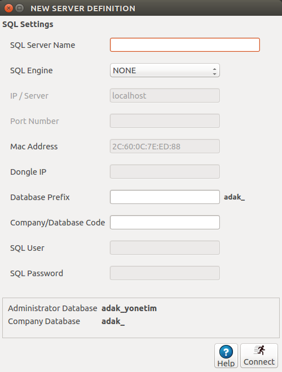
Task: Click the SQL Engine combo box arrows
Action: pos(214,72)
